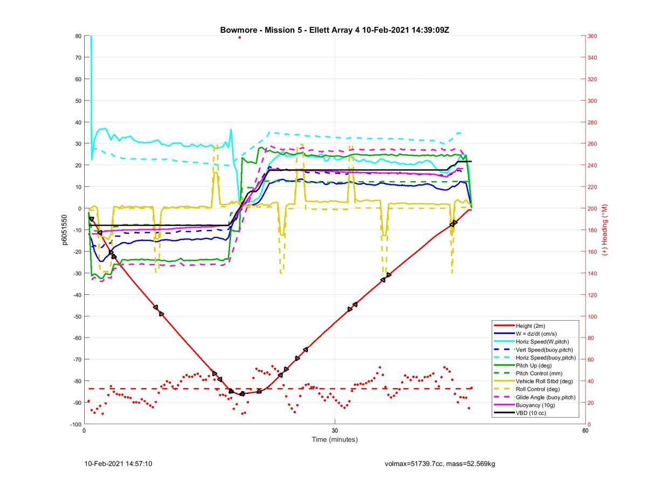Image resolution: width=647 pixels, height=477 pixels.
Task: Click the '(+) Heading (°M)' right axis label
Action: pyautogui.click(x=605, y=230)
